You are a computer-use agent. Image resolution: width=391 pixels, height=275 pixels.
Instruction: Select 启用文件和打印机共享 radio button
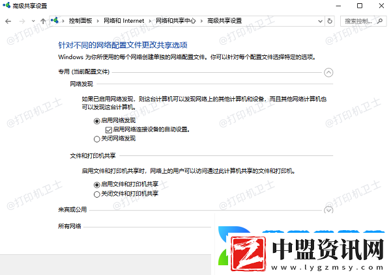(x=96, y=185)
